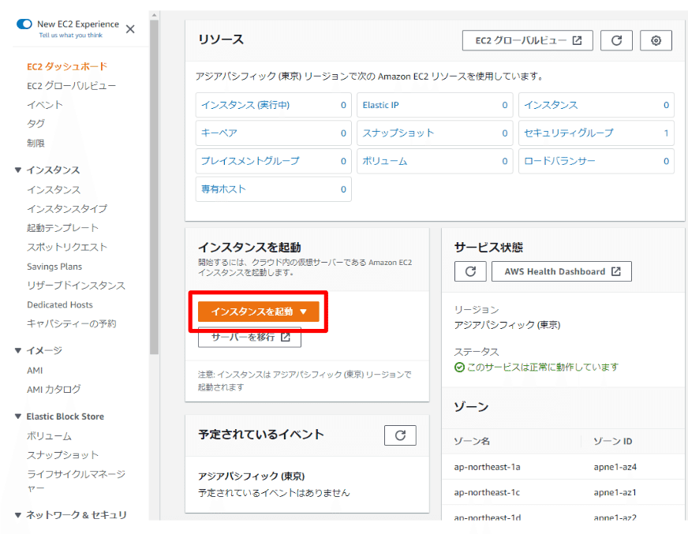Image resolution: width=688 pixels, height=534 pixels.
Task: Open the Tell us what you think link
Action: click(x=71, y=35)
